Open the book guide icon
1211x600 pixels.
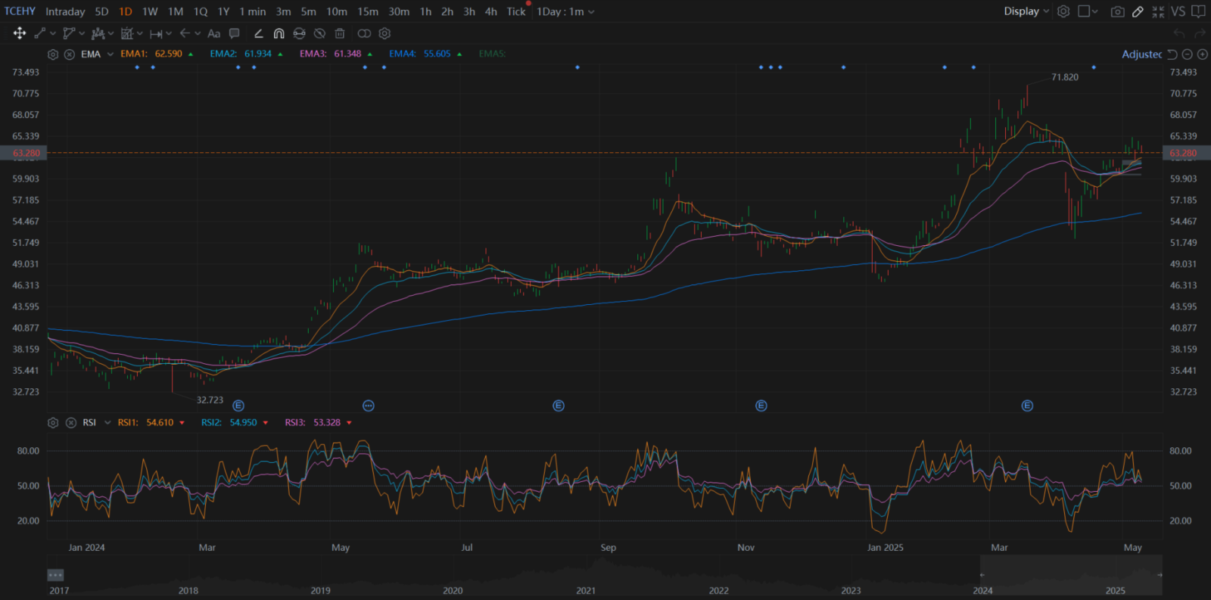click(1199, 11)
